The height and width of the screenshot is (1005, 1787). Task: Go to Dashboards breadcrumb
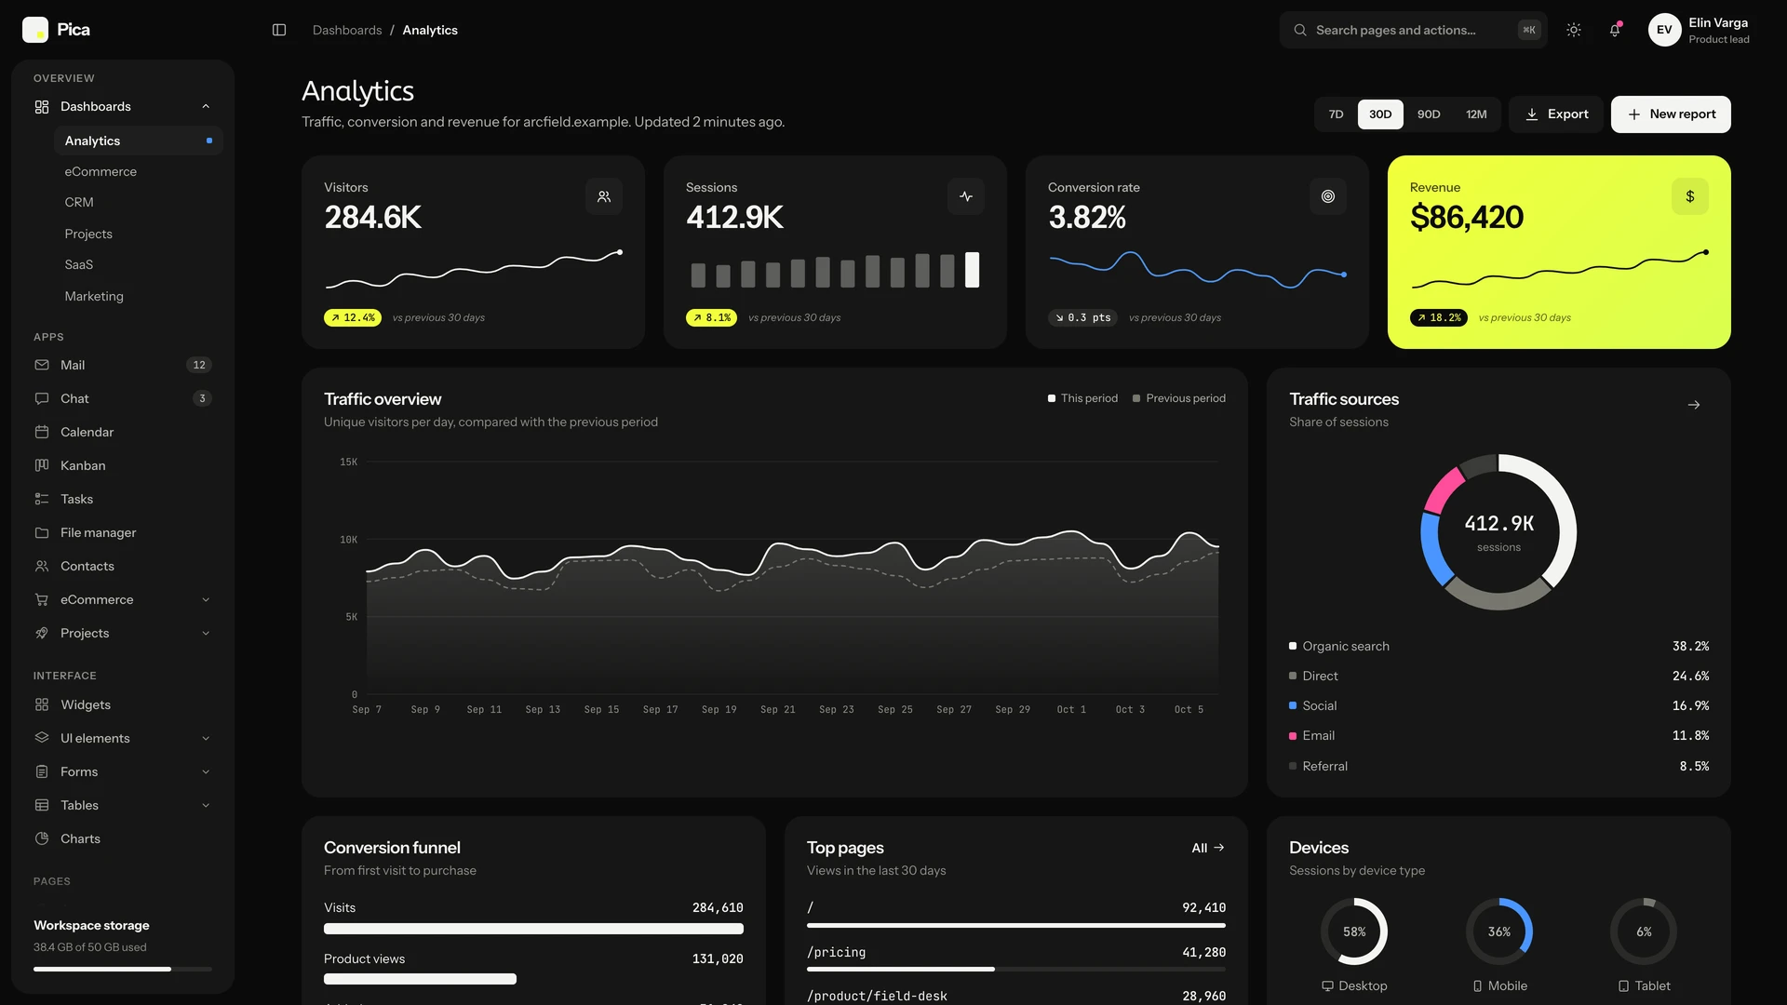coord(347,30)
